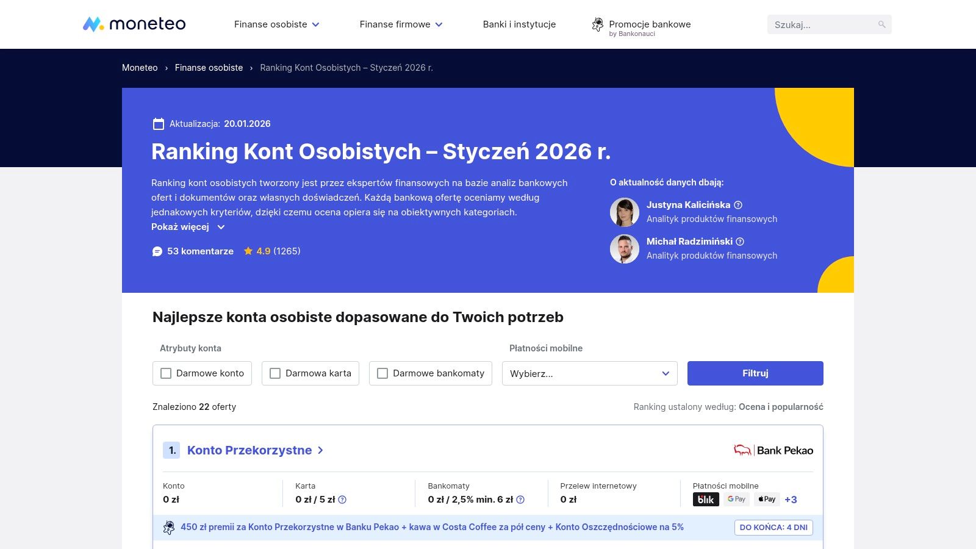Expand the Finanse osobiste menu
Image resolution: width=976 pixels, height=549 pixels.
click(x=277, y=24)
